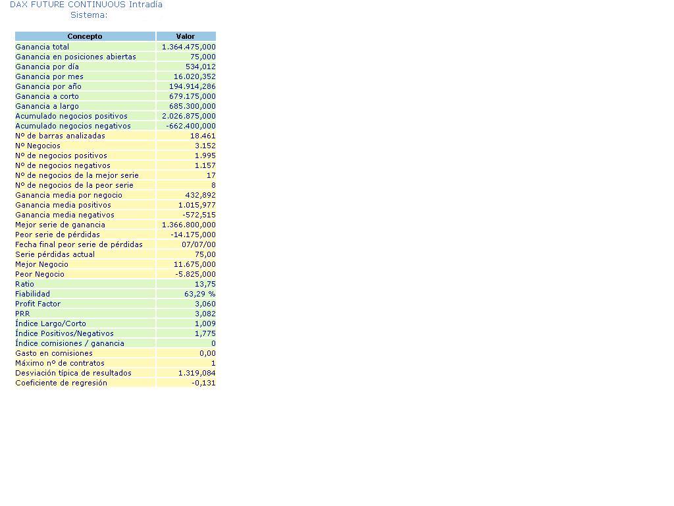The image size is (674, 506).
Task: Click the 'Ganancia por día' label
Action: click(47, 67)
